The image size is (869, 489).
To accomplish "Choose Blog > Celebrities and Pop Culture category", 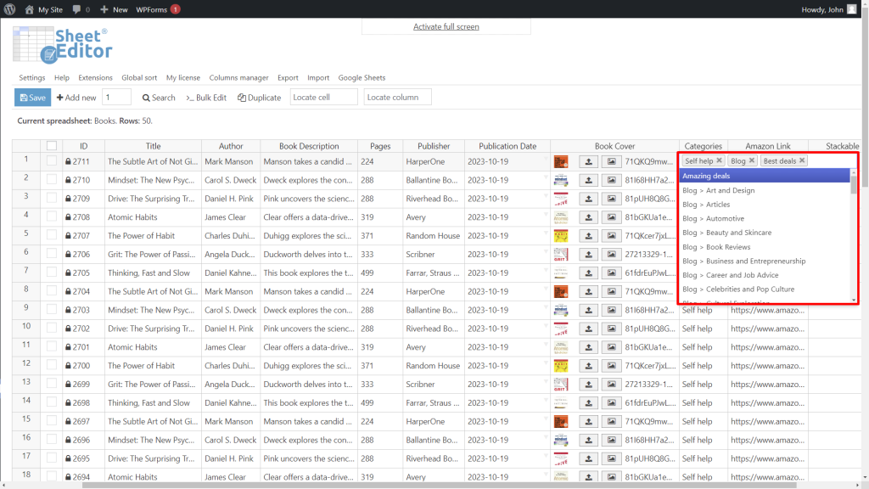I will tap(765, 289).
